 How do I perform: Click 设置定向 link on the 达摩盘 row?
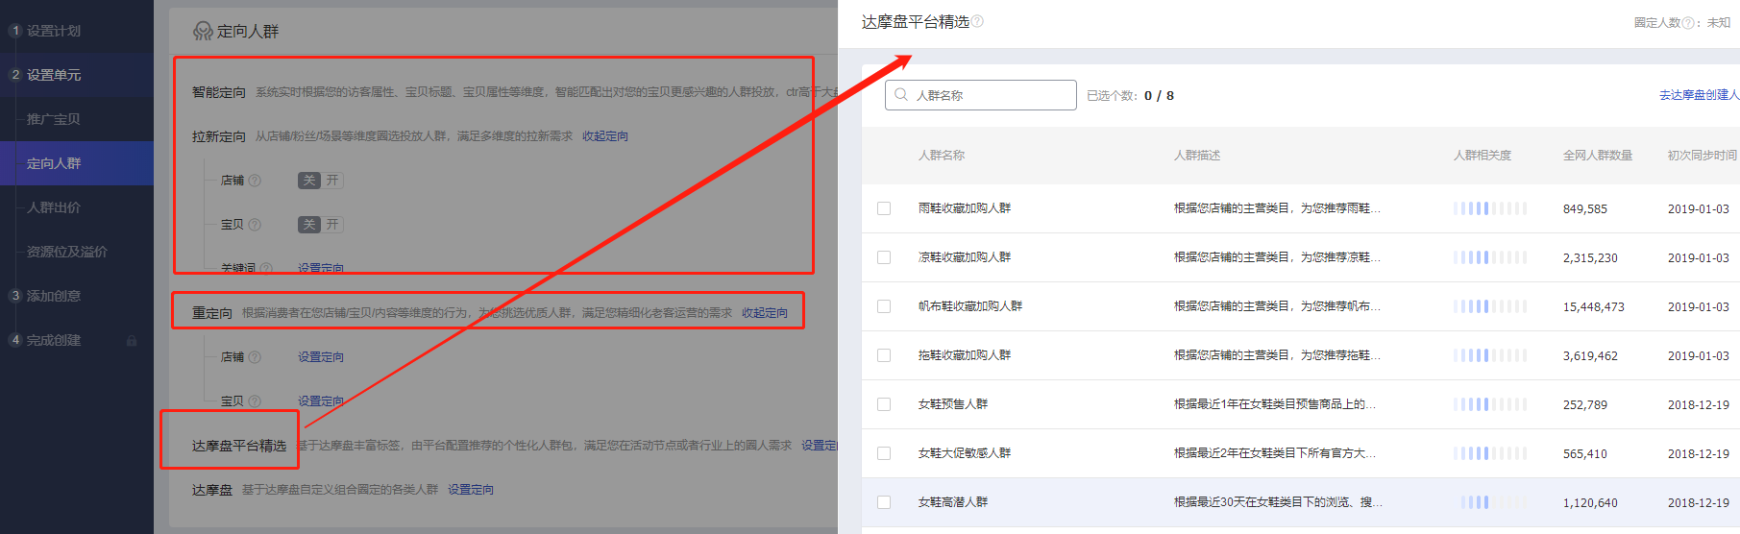point(471,490)
